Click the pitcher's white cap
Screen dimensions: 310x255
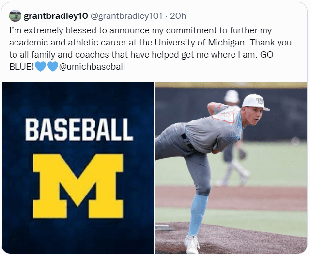[x=254, y=101]
